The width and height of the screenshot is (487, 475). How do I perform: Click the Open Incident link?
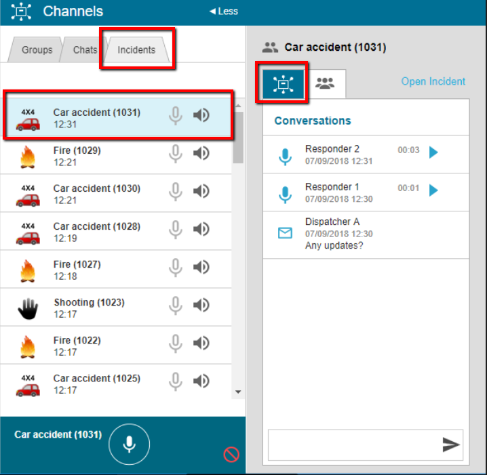click(433, 81)
